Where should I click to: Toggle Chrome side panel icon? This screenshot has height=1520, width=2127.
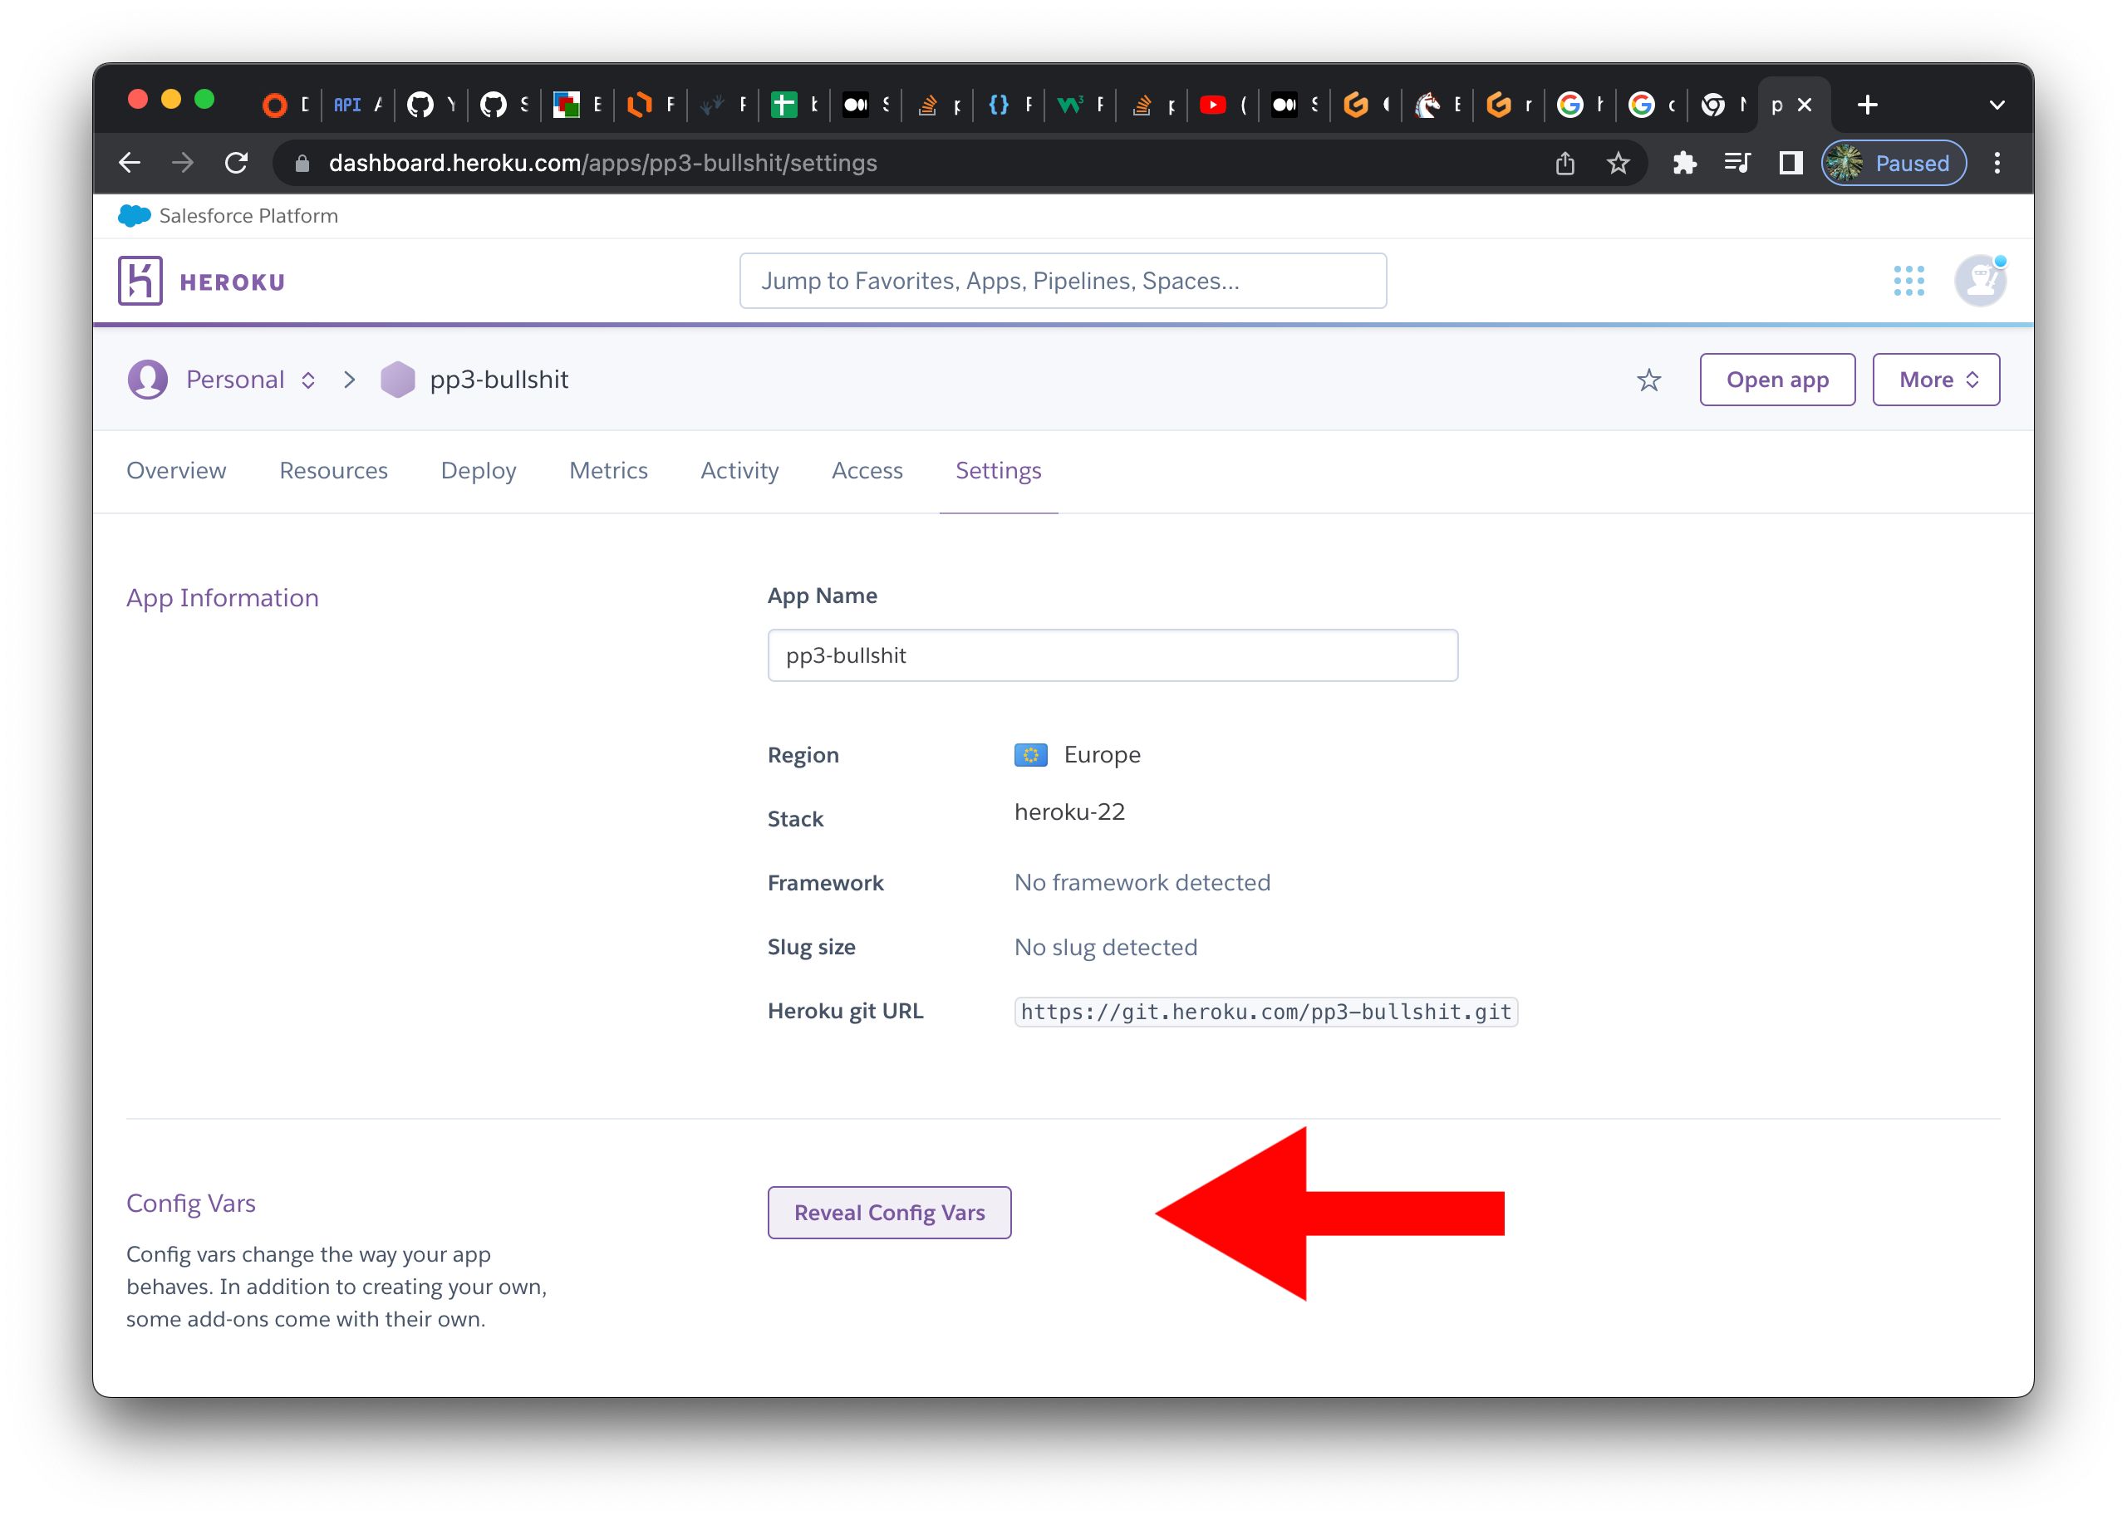click(x=1790, y=164)
